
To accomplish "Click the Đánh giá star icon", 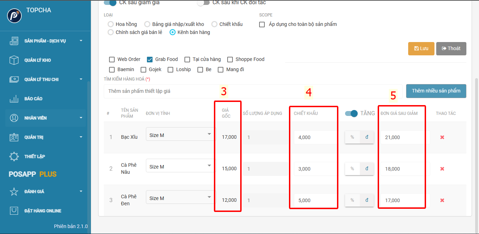I will click(x=14, y=192).
